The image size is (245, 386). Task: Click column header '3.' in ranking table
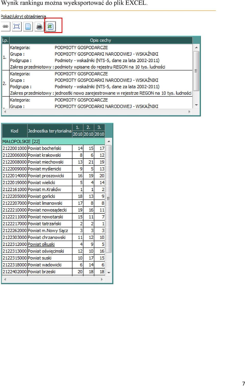click(x=99, y=127)
